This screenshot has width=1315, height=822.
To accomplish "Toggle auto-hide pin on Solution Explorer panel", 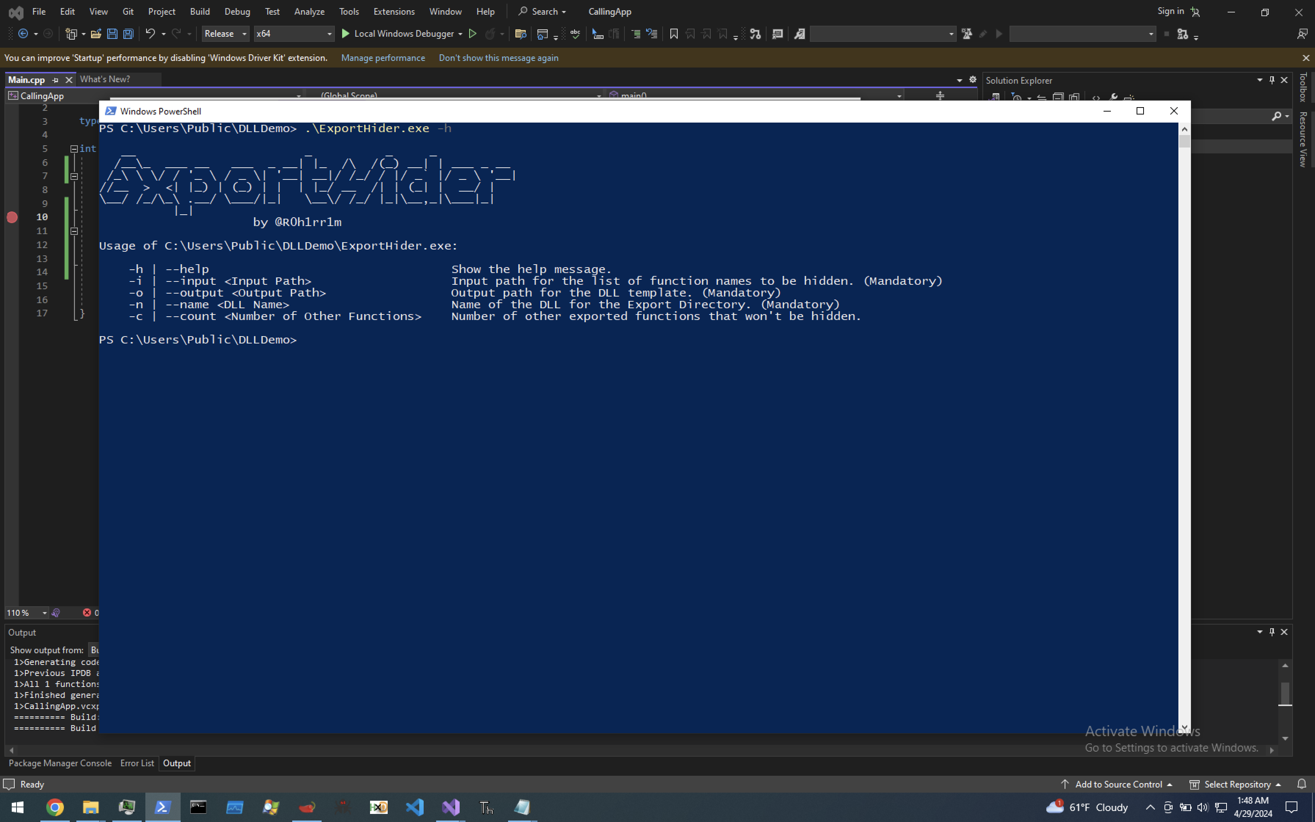I will coord(1271,80).
